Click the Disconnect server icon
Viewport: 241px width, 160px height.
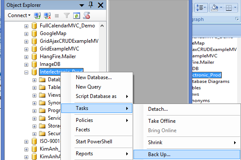tap(47, 15)
